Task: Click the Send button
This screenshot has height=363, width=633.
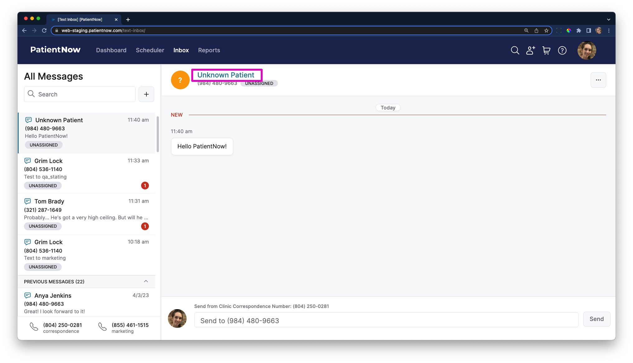Action: [x=597, y=319]
